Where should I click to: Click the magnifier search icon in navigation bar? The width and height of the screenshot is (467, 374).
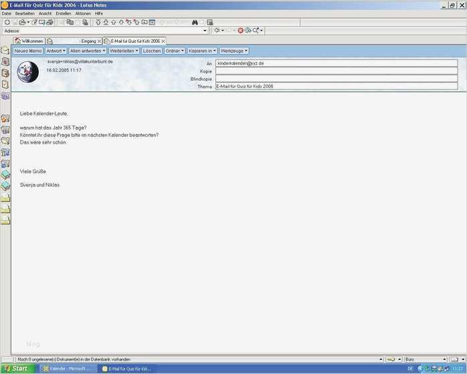coord(256,30)
